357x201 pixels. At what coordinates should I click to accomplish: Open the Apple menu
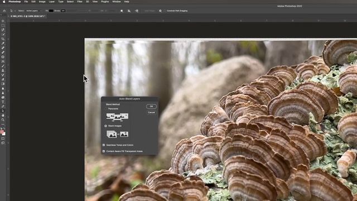tap(4, 2)
